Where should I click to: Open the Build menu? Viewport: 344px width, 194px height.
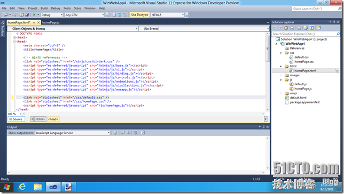[x=44, y=9]
